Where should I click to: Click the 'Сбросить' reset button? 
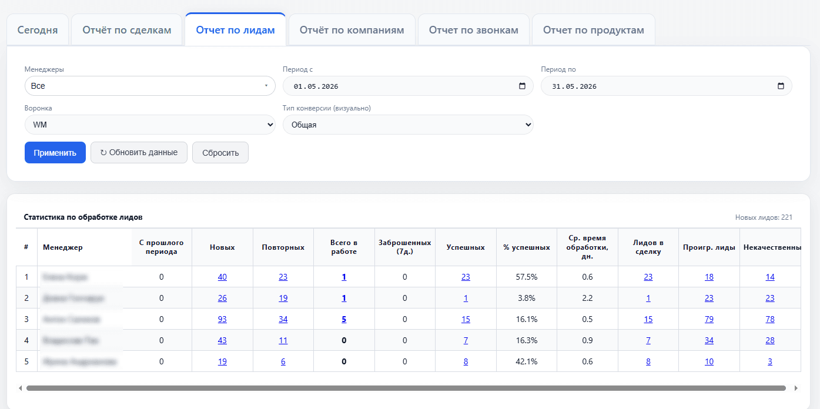click(x=220, y=153)
